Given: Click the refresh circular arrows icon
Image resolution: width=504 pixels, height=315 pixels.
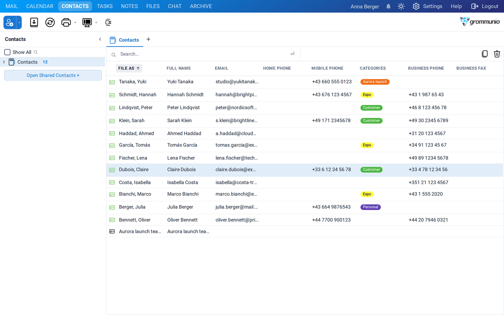Looking at the screenshot, I should [50, 22].
